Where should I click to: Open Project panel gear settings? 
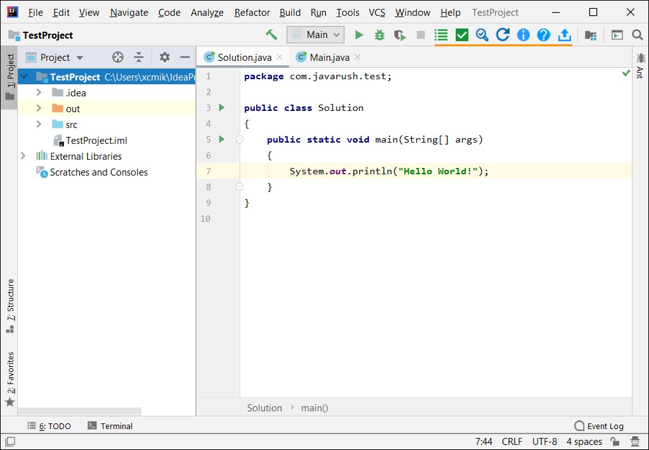tap(165, 57)
